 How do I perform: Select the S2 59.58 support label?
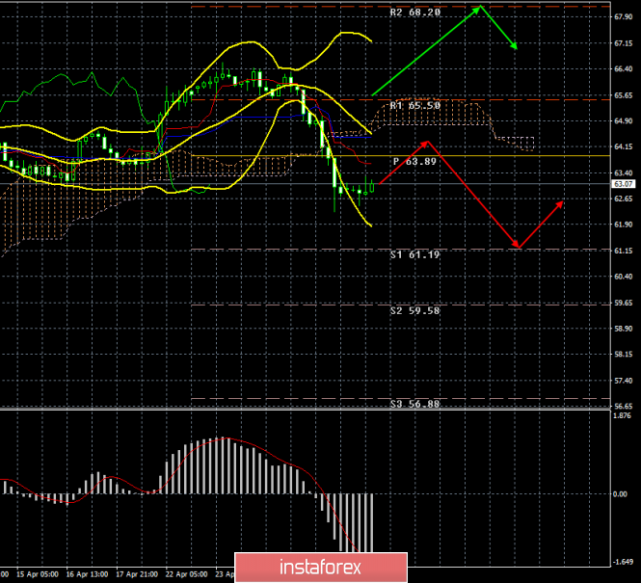415,311
